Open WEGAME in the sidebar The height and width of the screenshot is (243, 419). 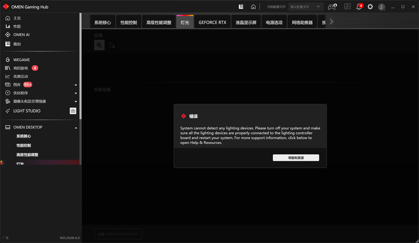(x=21, y=60)
